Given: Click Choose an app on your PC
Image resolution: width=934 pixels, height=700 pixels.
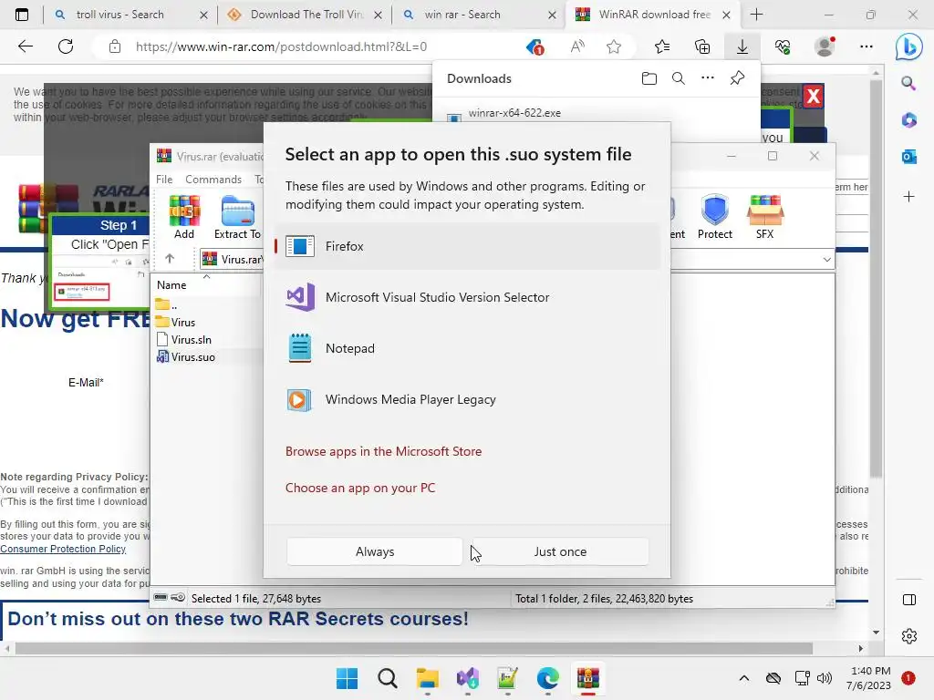Looking at the screenshot, I should (x=360, y=488).
